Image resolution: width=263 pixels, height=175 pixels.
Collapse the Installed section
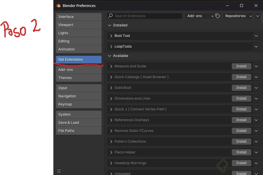coord(110,25)
